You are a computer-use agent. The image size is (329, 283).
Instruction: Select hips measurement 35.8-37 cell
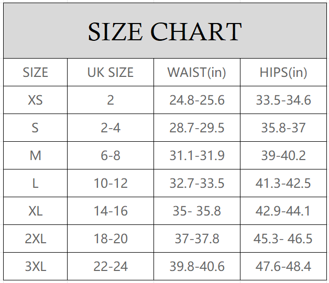pos(283,128)
